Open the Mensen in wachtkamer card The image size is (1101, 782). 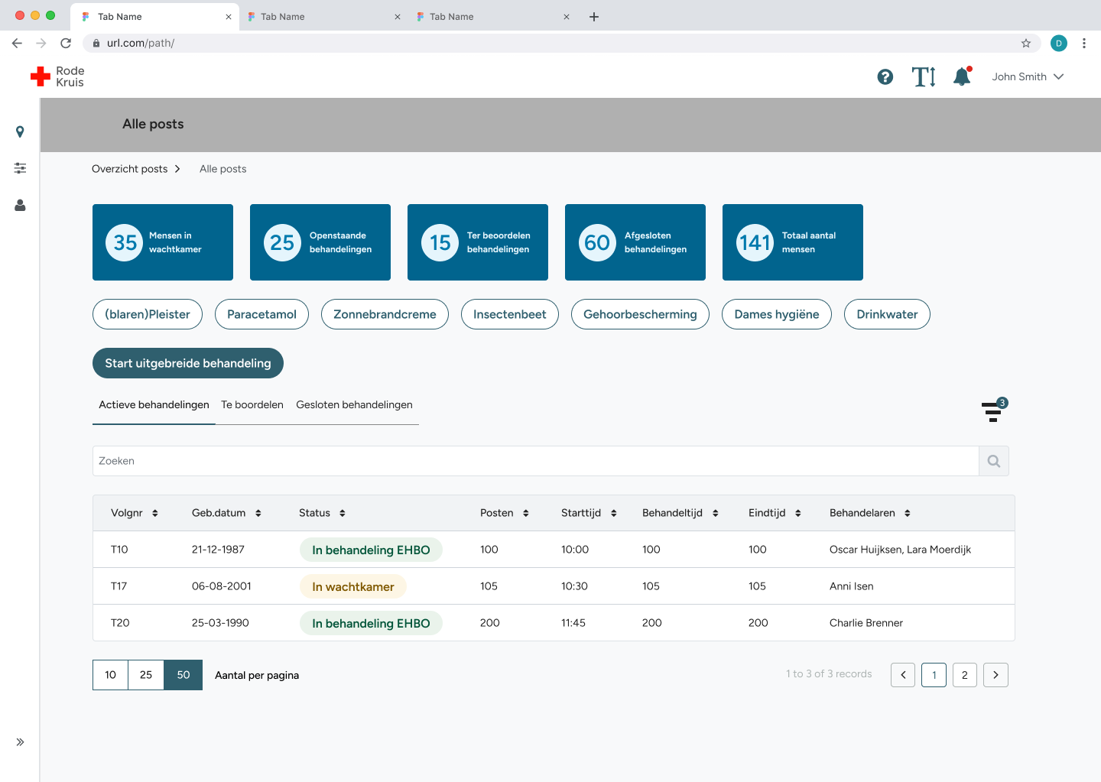point(163,242)
